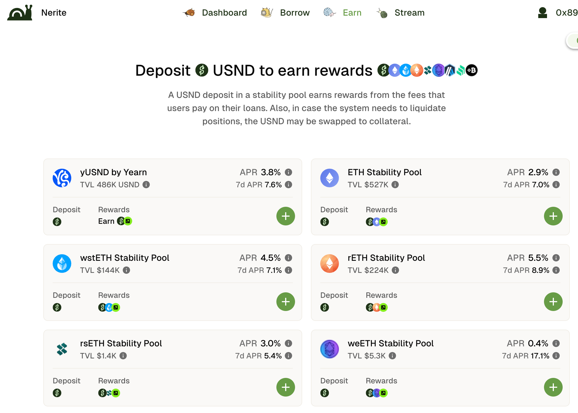
Task: Show APR info for weETH Stability Pool
Action: click(556, 343)
